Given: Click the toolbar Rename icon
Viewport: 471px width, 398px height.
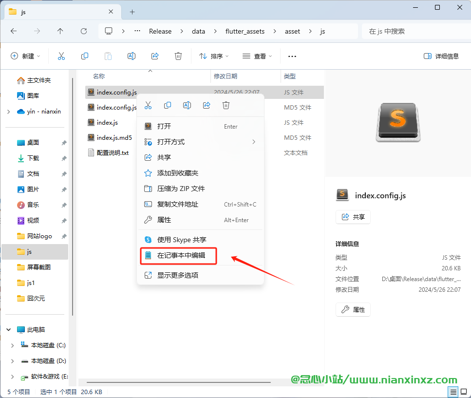Looking at the screenshot, I should click(x=132, y=56).
